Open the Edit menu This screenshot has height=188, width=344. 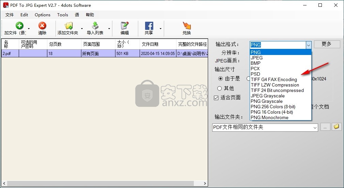coord(24,15)
